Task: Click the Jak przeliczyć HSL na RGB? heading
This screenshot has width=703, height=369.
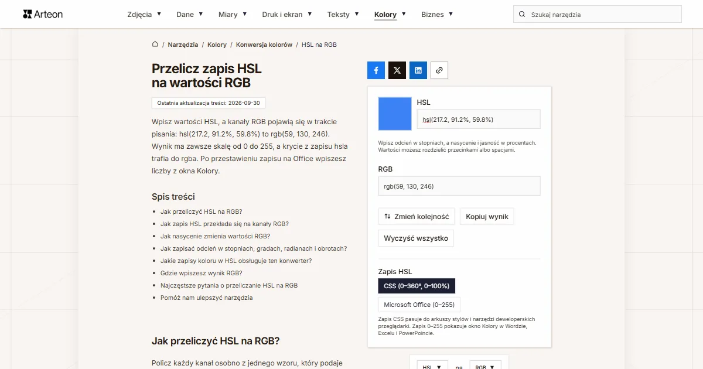Action: pyautogui.click(x=216, y=341)
